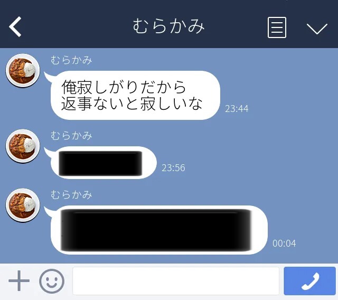Open the avatar beside the 00:04 message

(x=23, y=205)
